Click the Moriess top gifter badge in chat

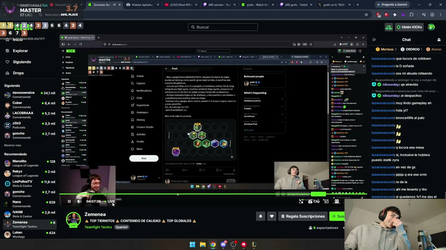(386, 49)
